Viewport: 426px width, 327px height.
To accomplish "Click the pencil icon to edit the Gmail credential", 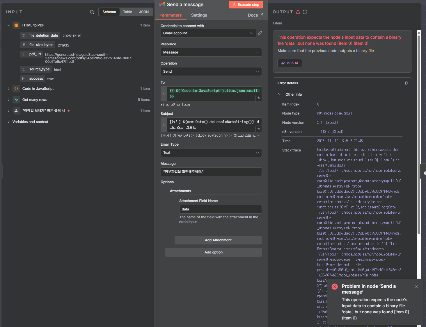I will [260, 33].
